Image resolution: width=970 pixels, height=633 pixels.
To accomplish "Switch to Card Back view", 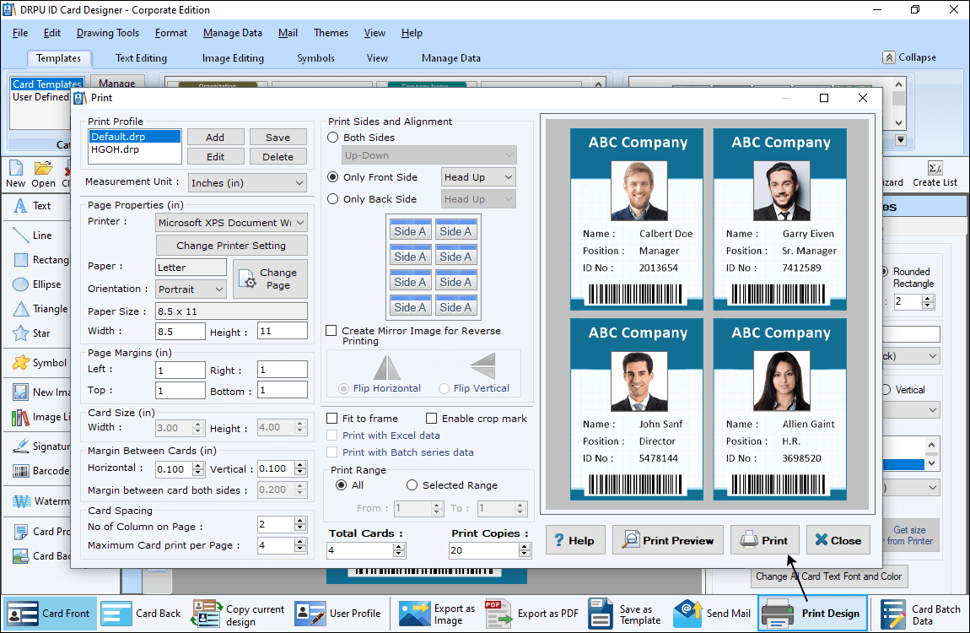I will tap(141, 614).
